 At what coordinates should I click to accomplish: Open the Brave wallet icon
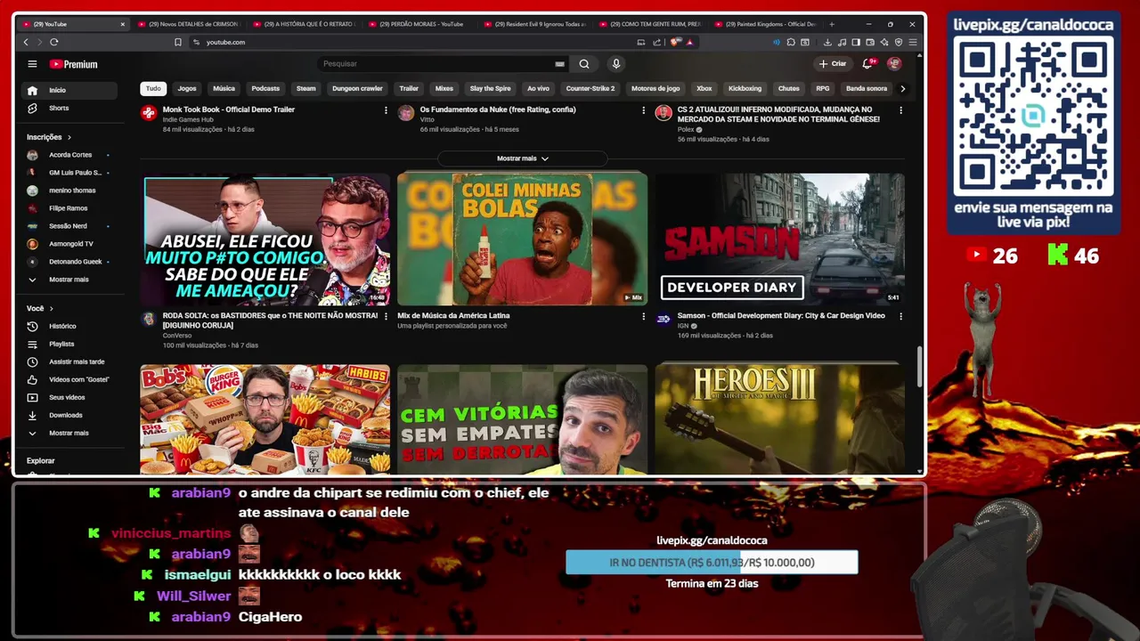tap(870, 42)
